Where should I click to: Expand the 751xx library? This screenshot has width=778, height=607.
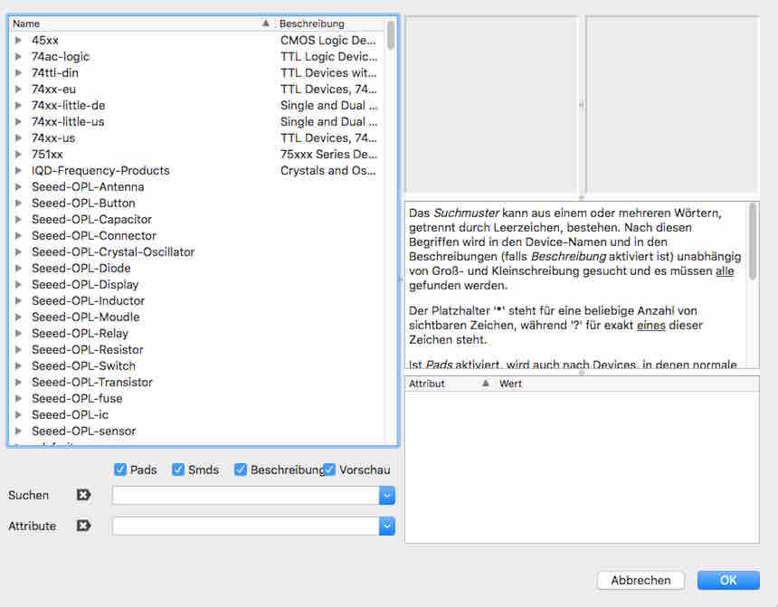[x=18, y=155]
